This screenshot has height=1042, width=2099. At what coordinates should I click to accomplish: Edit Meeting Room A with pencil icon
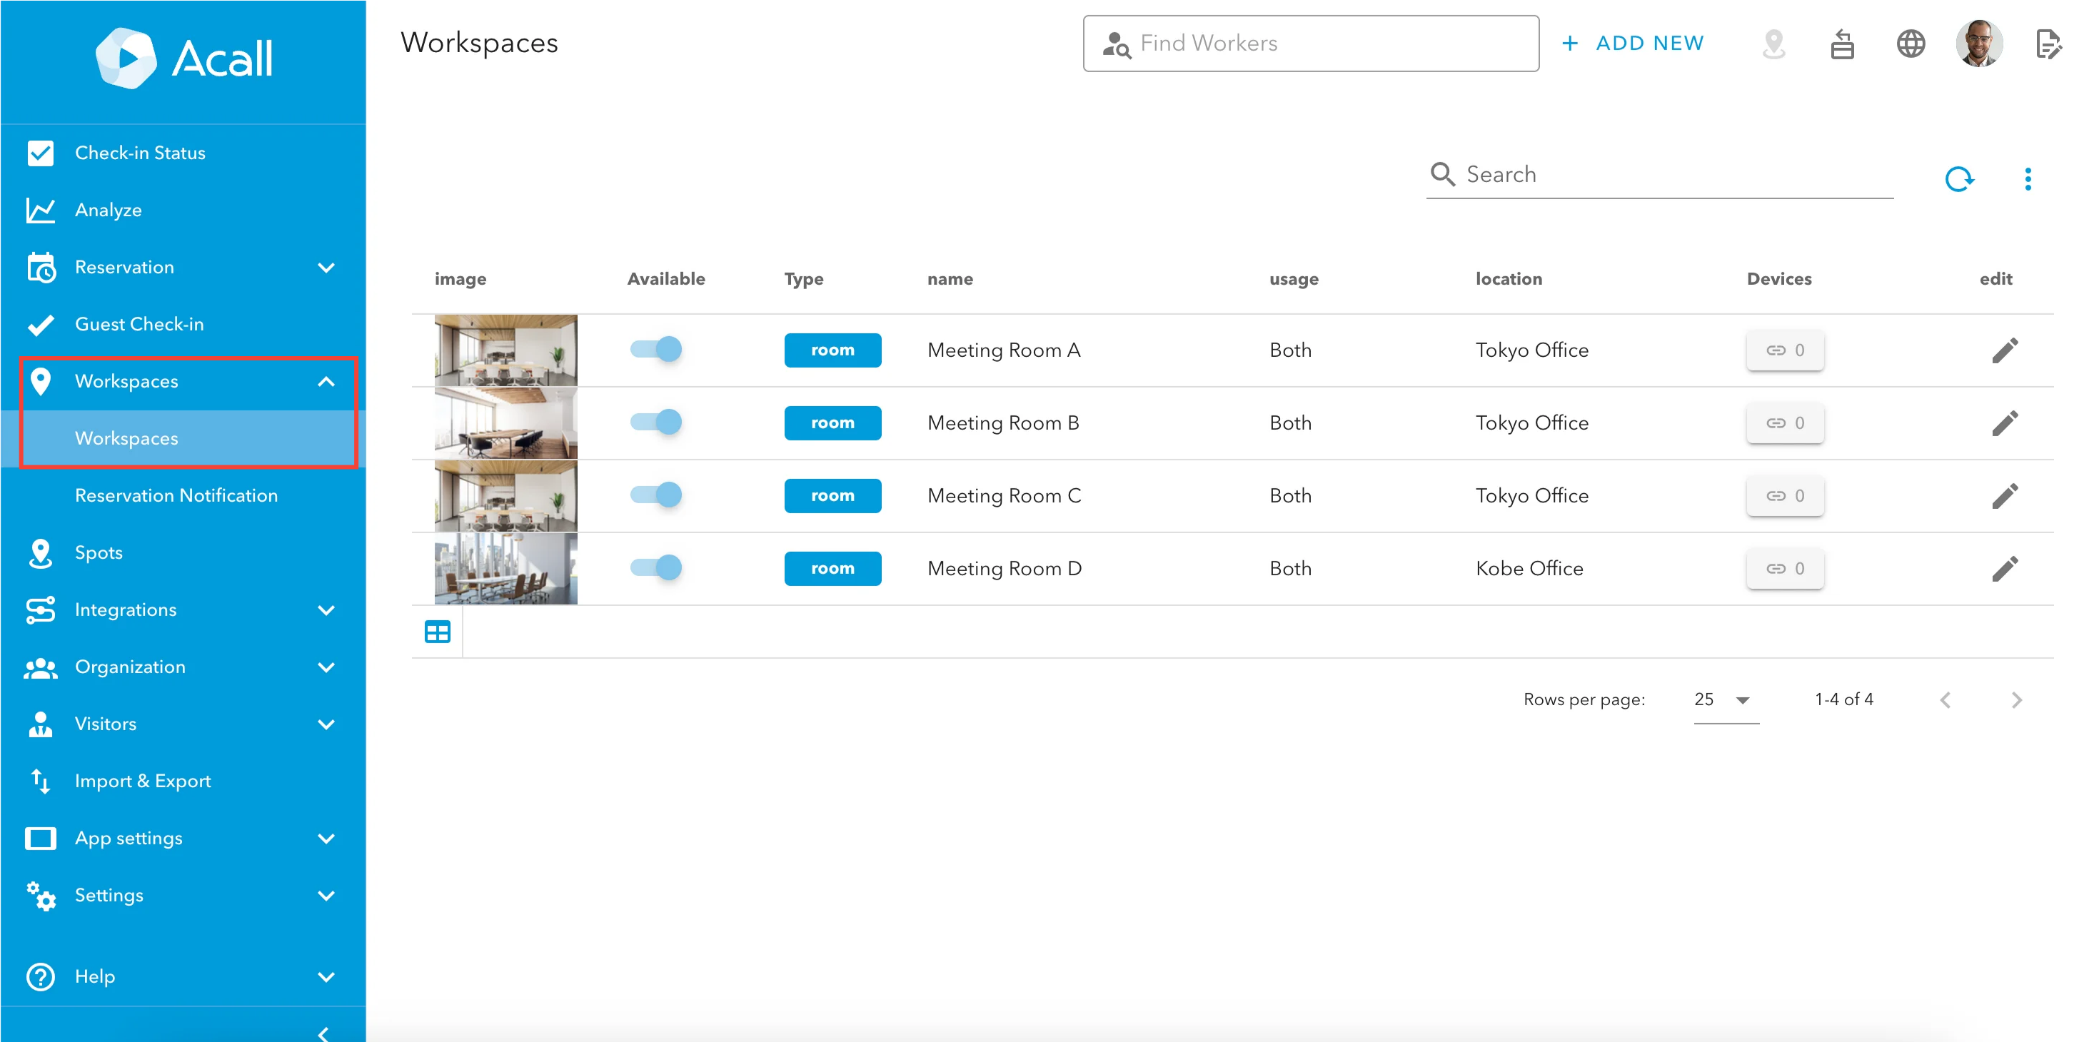(x=2005, y=350)
